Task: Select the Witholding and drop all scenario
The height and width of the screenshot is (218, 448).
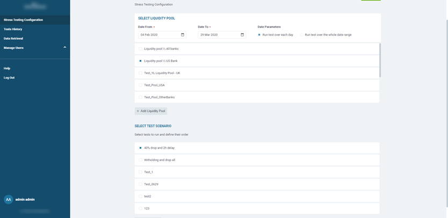Action: [141, 160]
